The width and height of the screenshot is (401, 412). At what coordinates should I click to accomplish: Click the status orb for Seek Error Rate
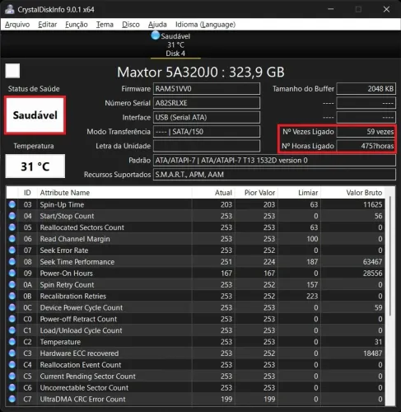(12, 250)
